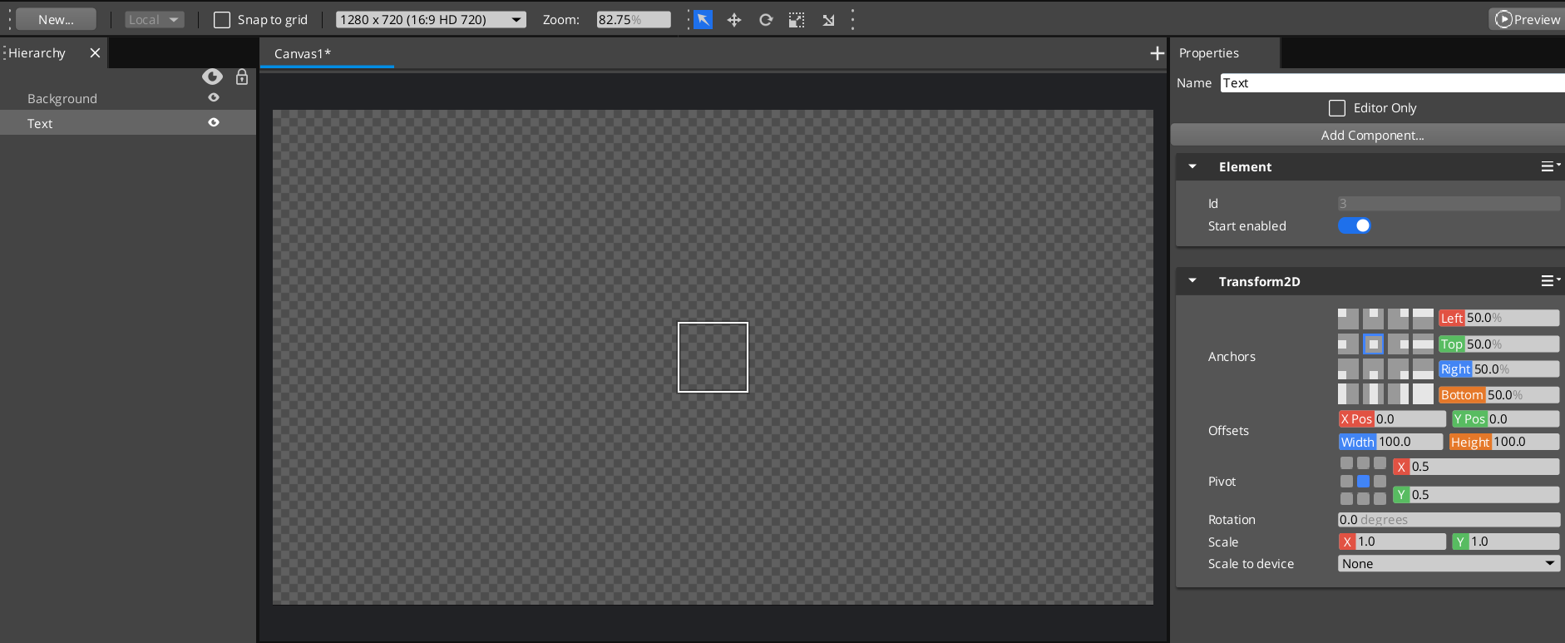Set anchor preset to middle horizontal stretch
Viewport: 1565px width, 643px height.
click(x=1423, y=344)
